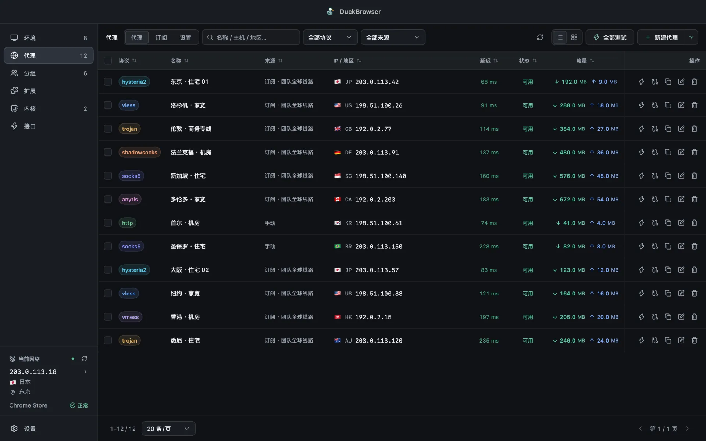Viewport: 706px width, 441px height.
Task: Select the 代理 tab
Action: (x=136, y=37)
